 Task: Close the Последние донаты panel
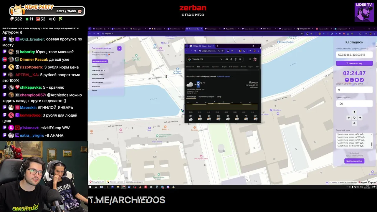tap(119, 48)
